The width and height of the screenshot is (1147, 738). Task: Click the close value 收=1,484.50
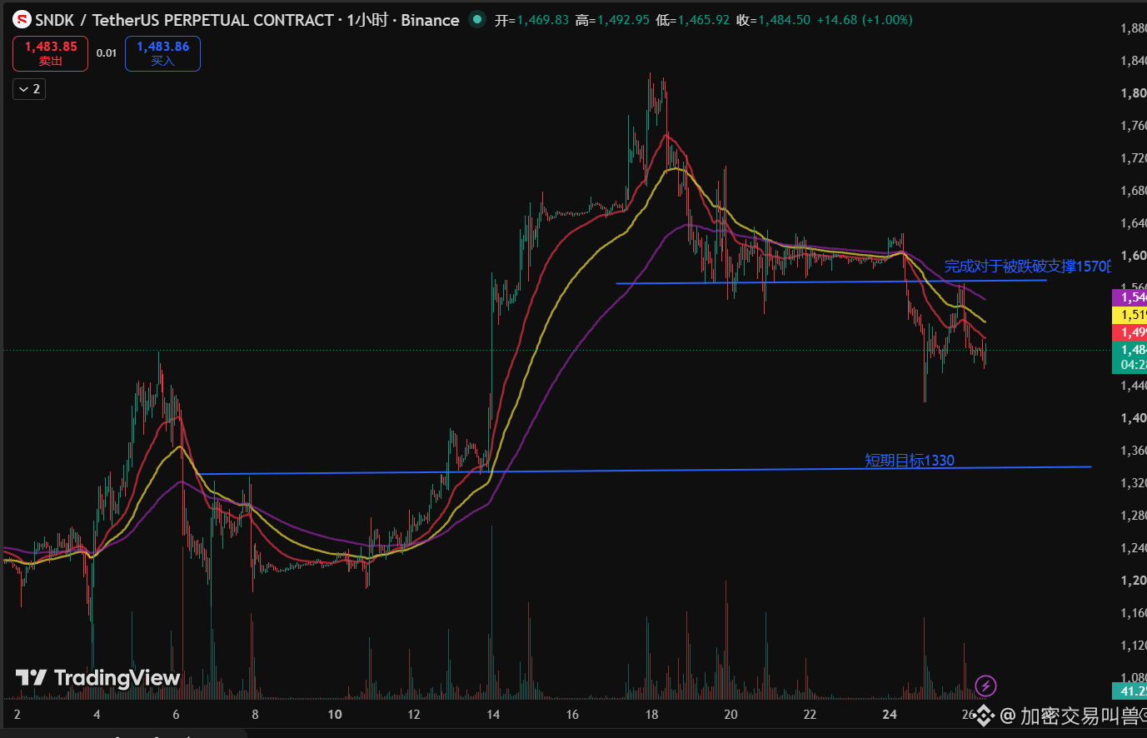pyautogui.click(x=773, y=20)
